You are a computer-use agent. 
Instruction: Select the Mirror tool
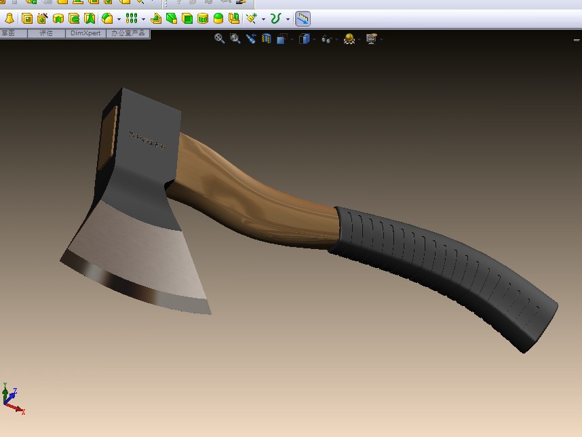(x=234, y=18)
